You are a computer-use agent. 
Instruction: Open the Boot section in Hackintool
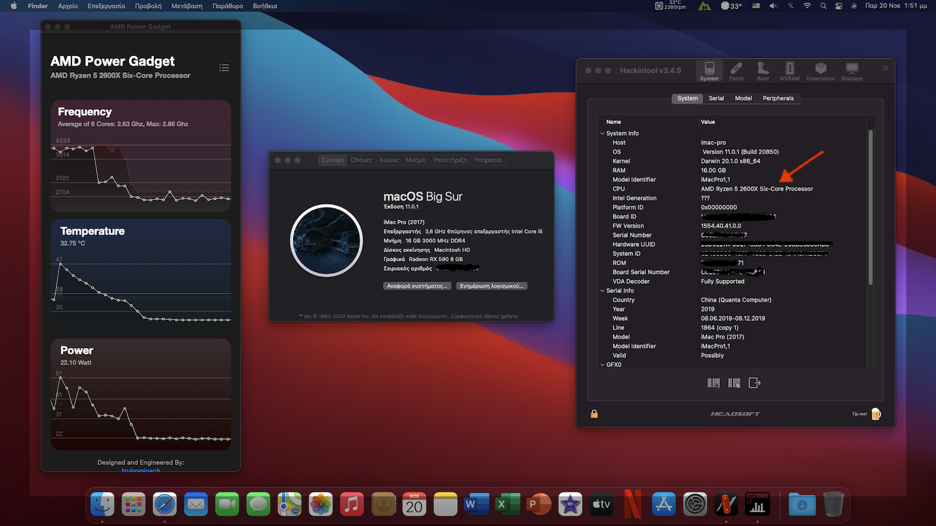[x=763, y=71]
